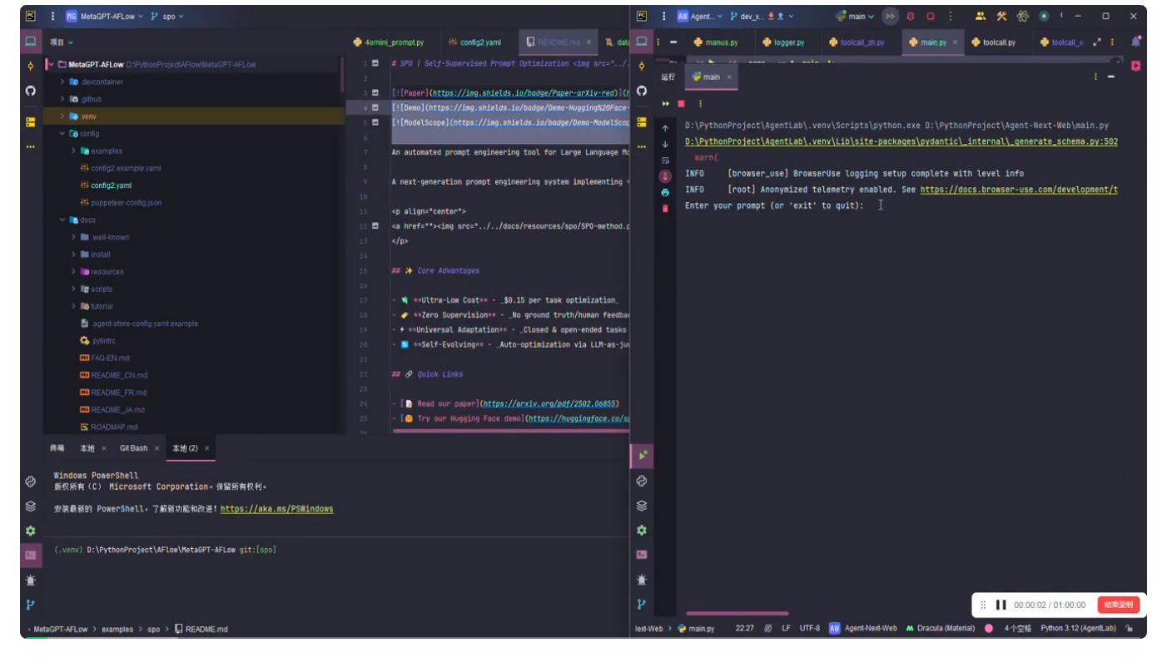Stop the running main process in Run panel

click(x=681, y=103)
